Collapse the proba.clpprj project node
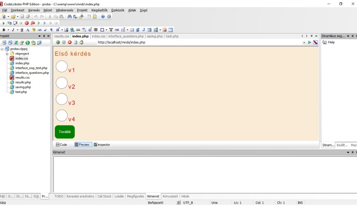 2,49
